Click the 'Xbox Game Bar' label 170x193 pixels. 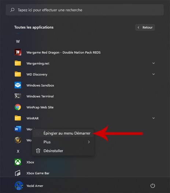pos(38,173)
